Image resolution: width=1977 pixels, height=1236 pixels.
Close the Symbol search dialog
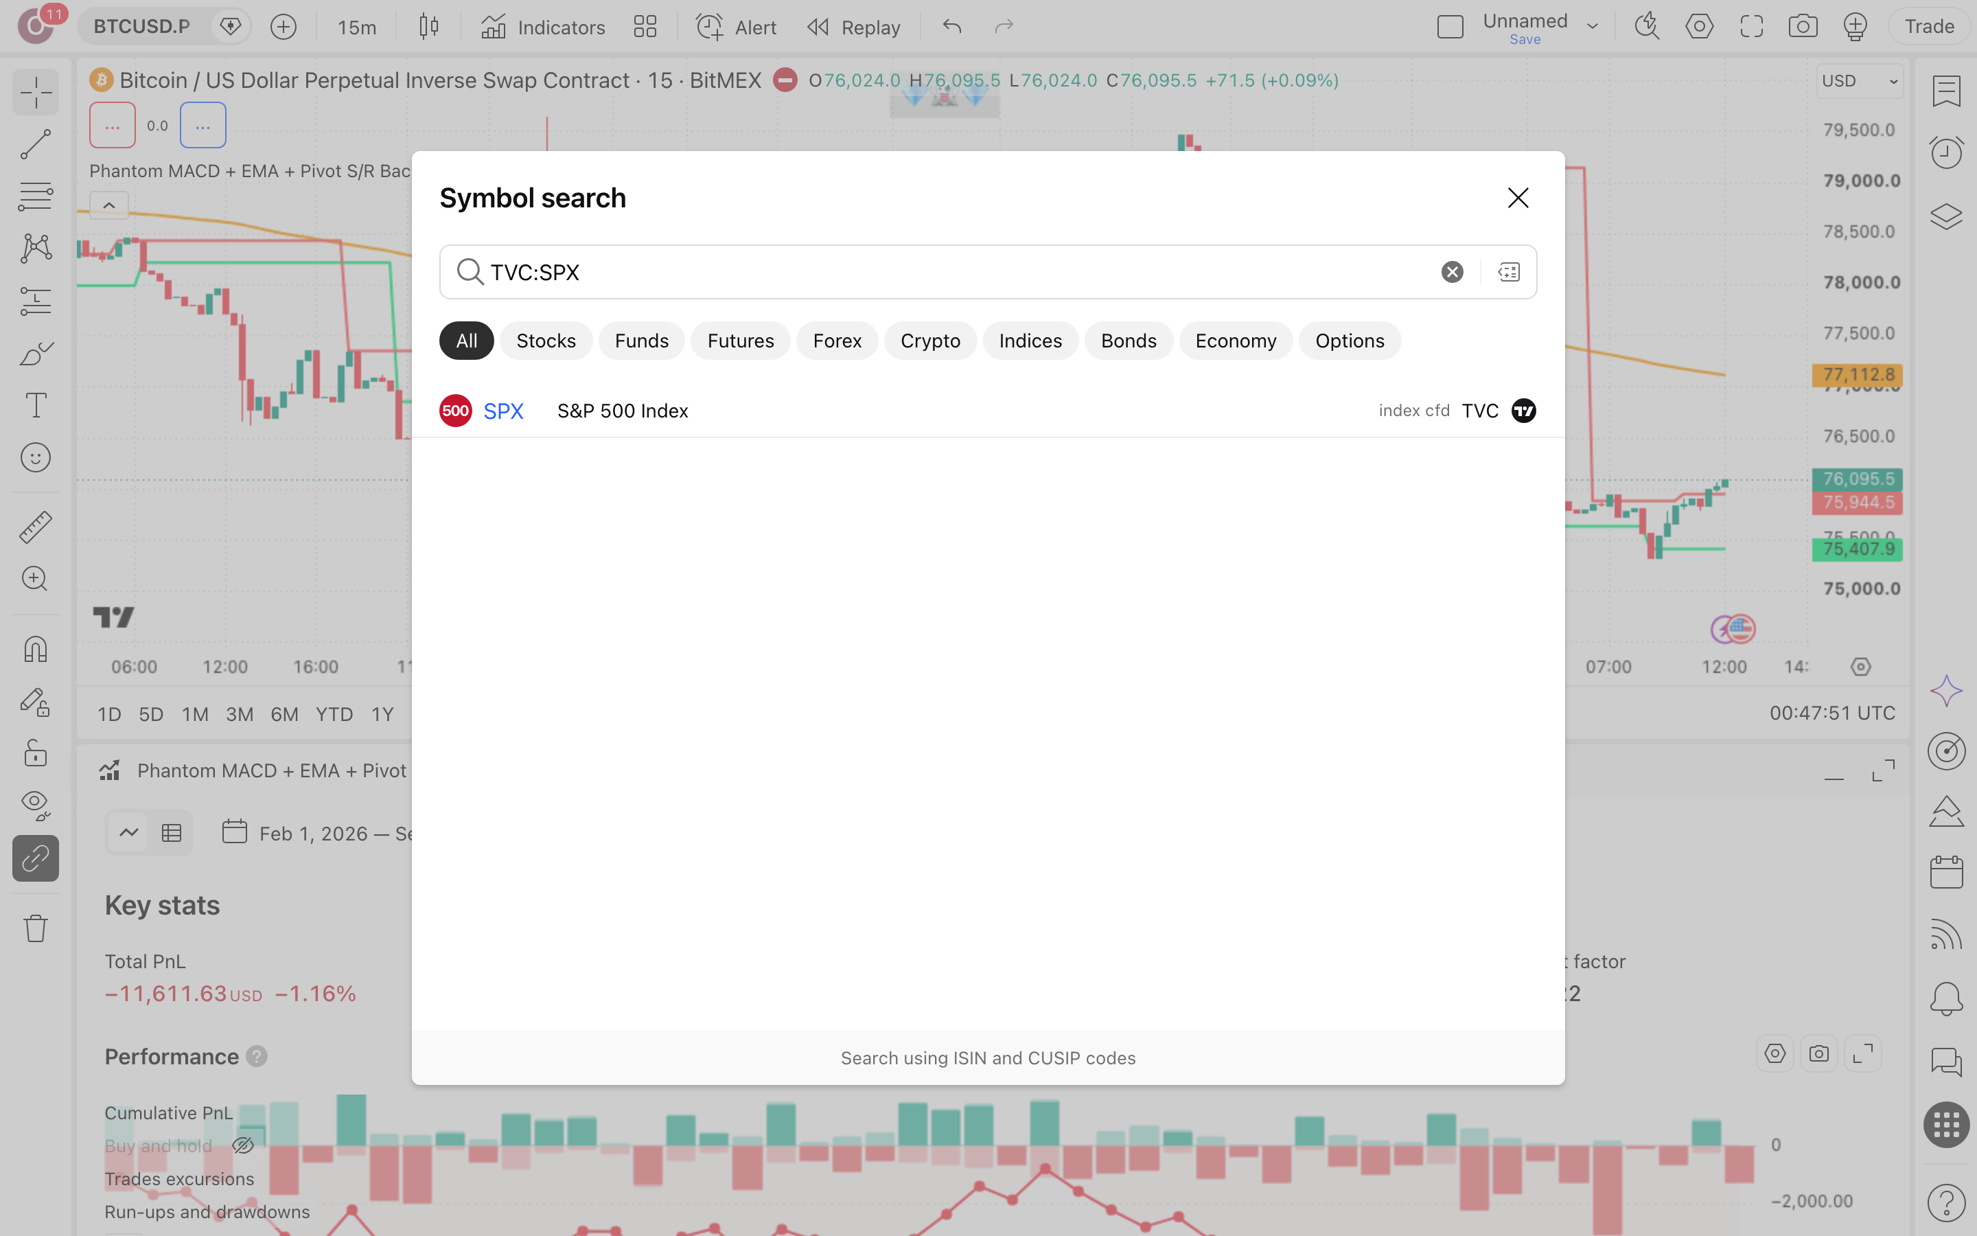point(1518,198)
